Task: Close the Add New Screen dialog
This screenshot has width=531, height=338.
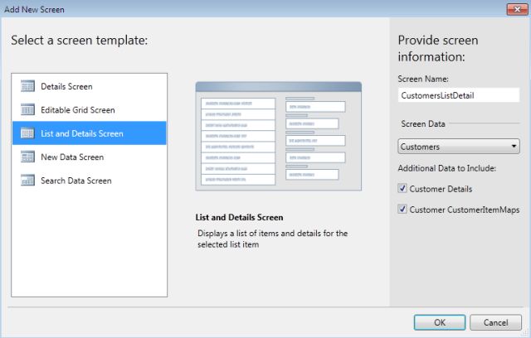Action: pos(517,9)
